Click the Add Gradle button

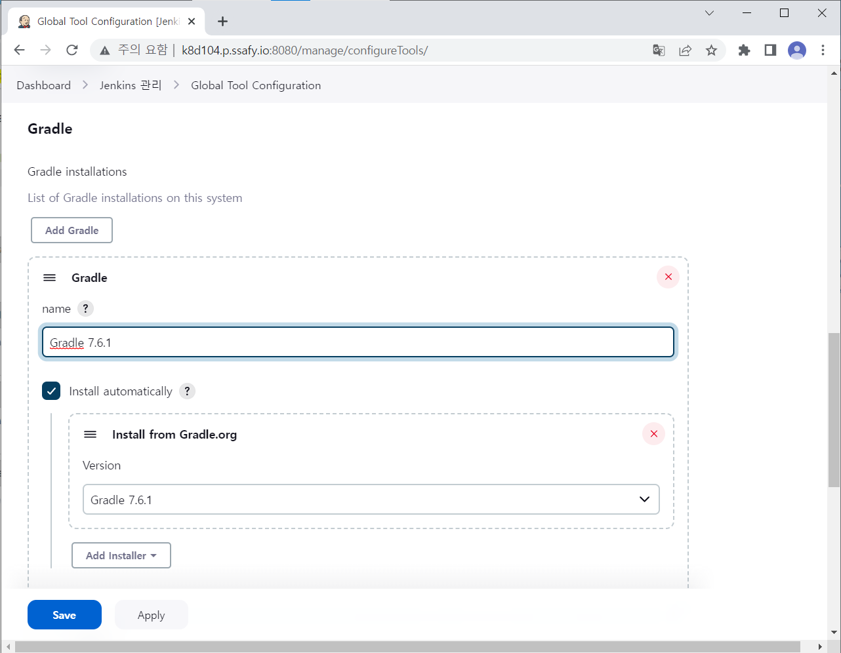72,230
